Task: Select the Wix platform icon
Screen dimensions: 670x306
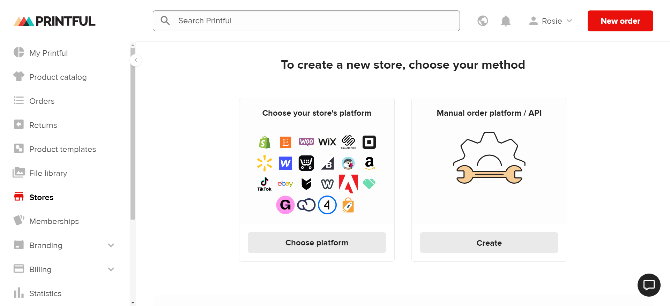Action: [x=327, y=142]
